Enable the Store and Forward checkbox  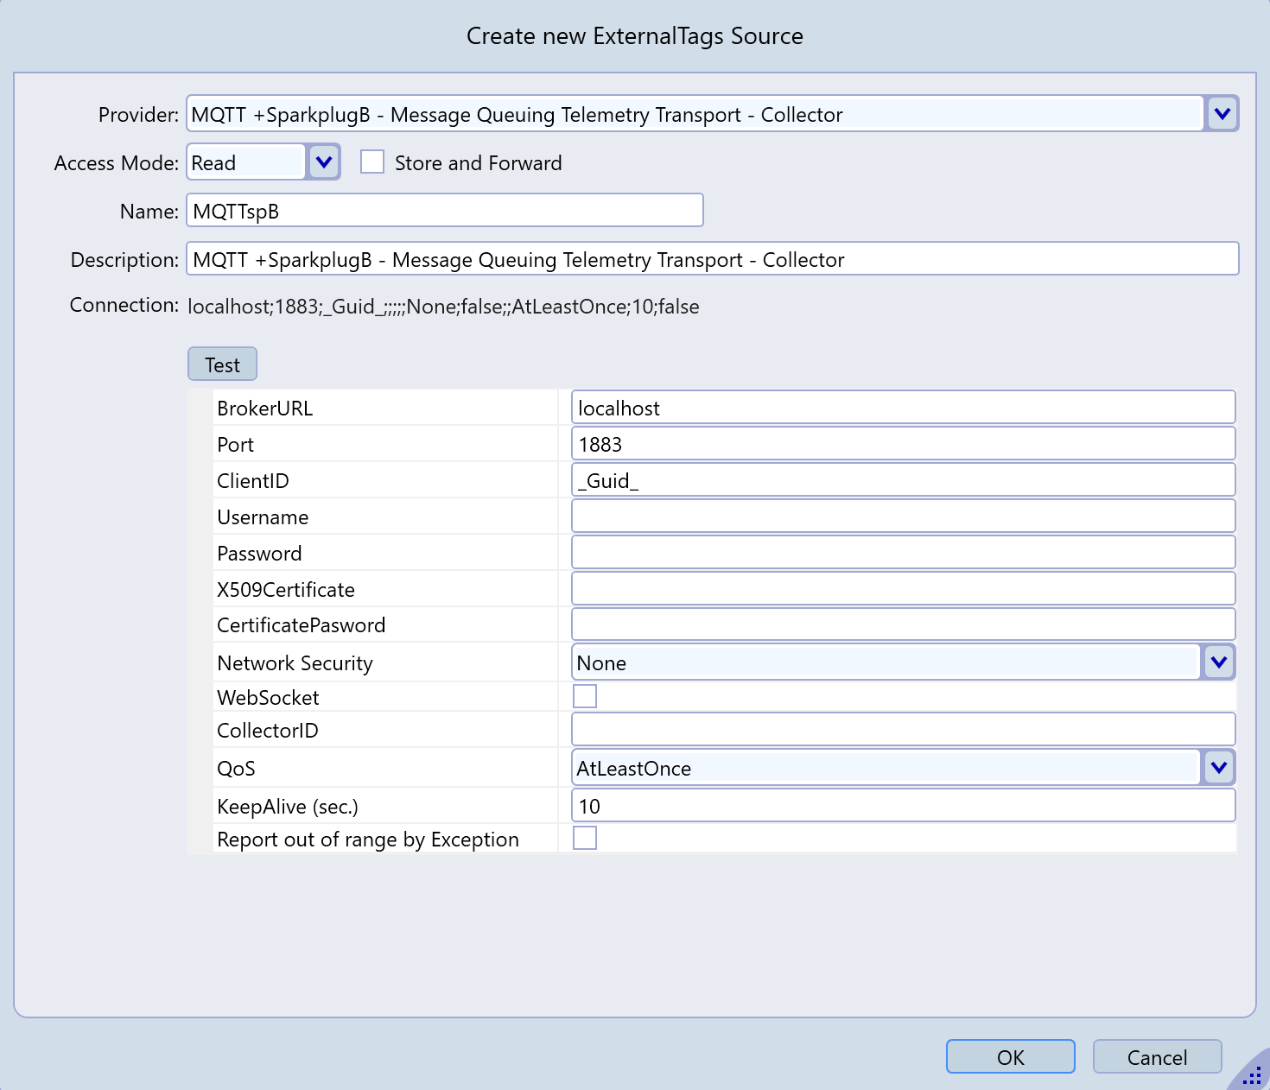[x=372, y=162]
